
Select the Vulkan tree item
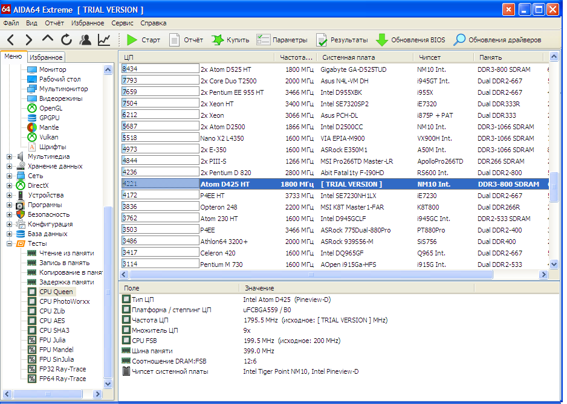click(48, 137)
